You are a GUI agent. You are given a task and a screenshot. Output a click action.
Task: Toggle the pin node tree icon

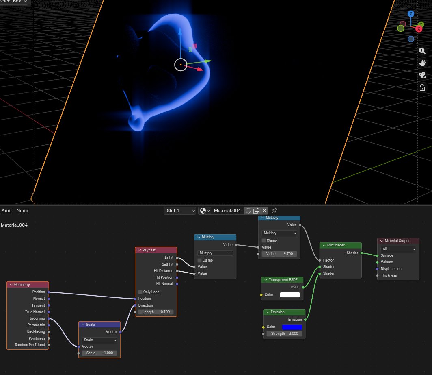point(274,211)
